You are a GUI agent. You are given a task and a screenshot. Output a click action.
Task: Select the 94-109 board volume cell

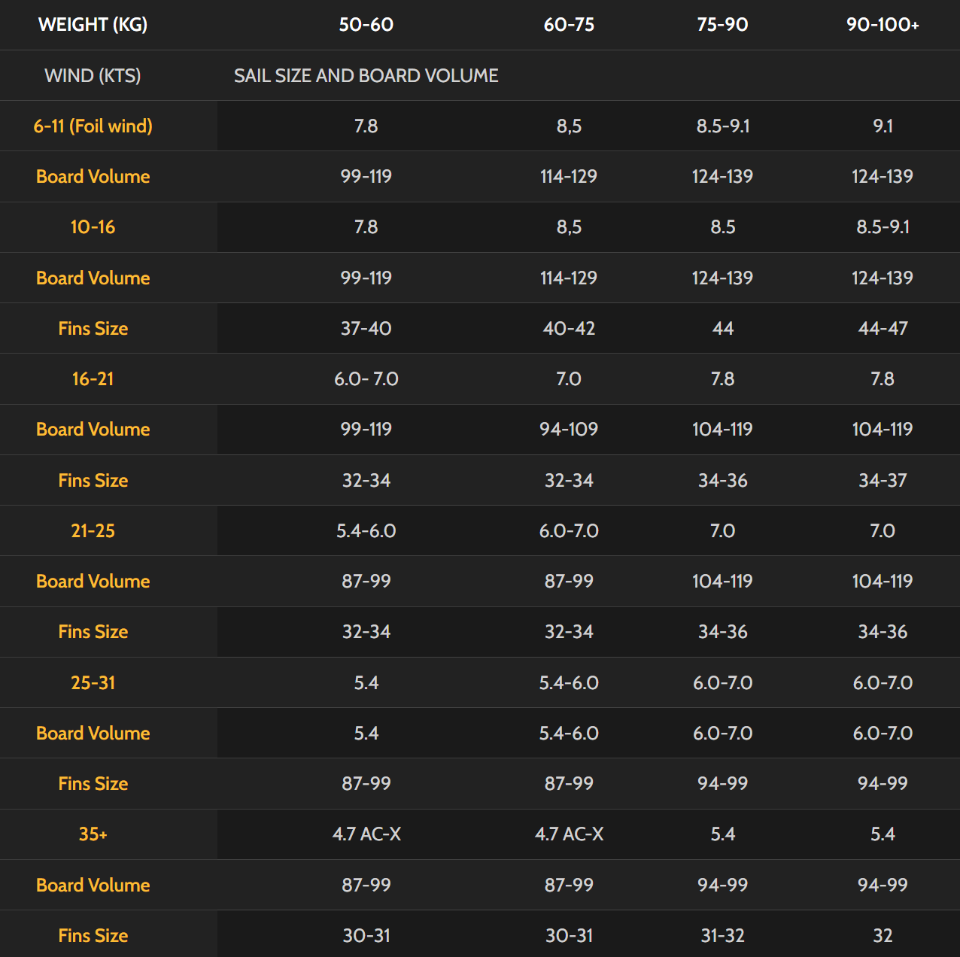(x=569, y=430)
